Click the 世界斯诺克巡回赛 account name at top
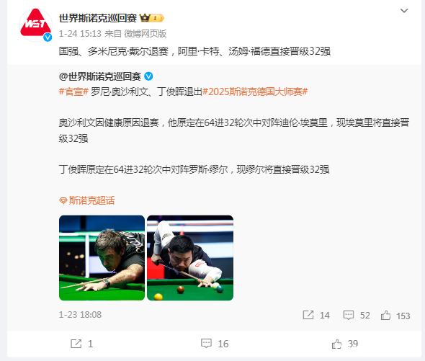The width and height of the screenshot is (425, 361). 98,18
